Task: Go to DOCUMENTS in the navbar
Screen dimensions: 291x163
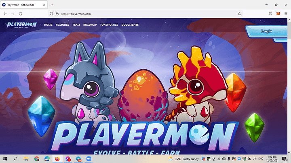Action: pyautogui.click(x=130, y=25)
